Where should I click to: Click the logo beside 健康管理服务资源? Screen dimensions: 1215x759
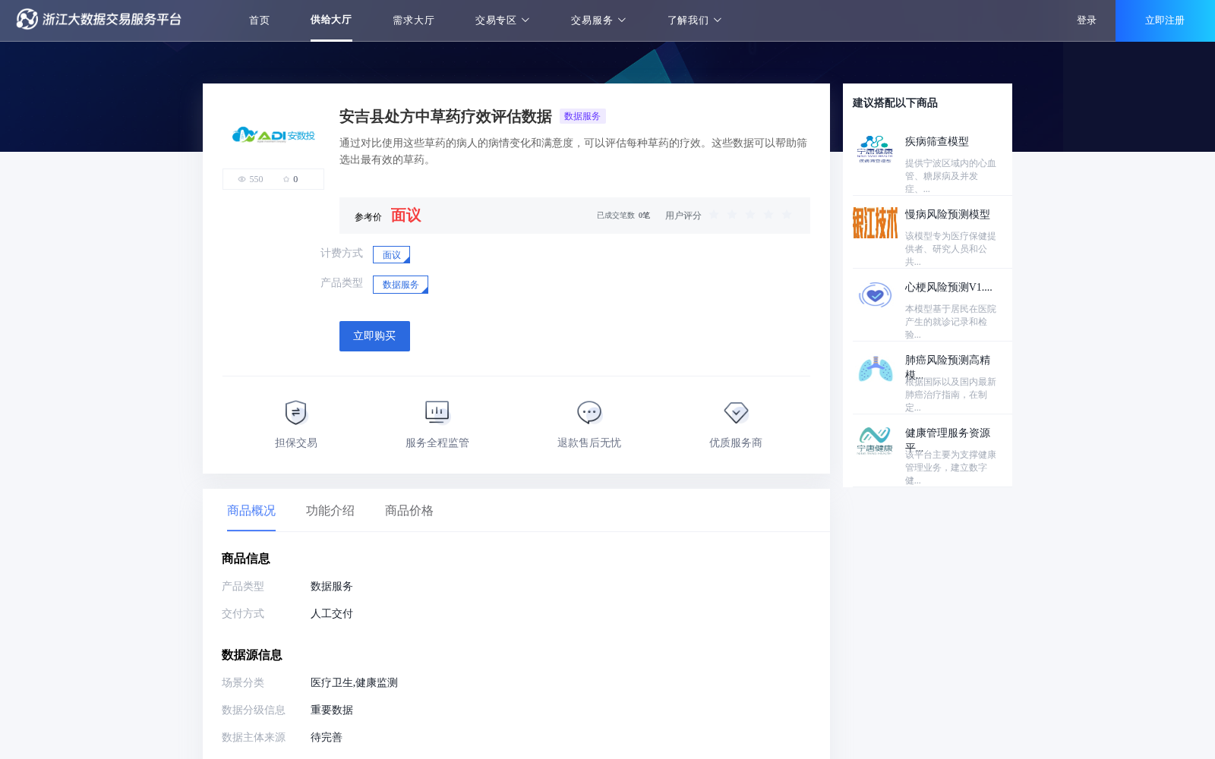pyautogui.click(x=875, y=440)
